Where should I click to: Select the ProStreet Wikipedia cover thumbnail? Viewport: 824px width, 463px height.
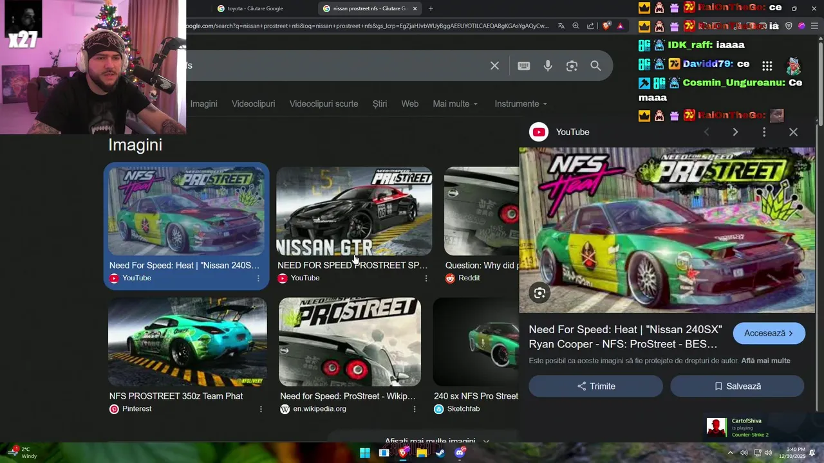pyautogui.click(x=350, y=341)
